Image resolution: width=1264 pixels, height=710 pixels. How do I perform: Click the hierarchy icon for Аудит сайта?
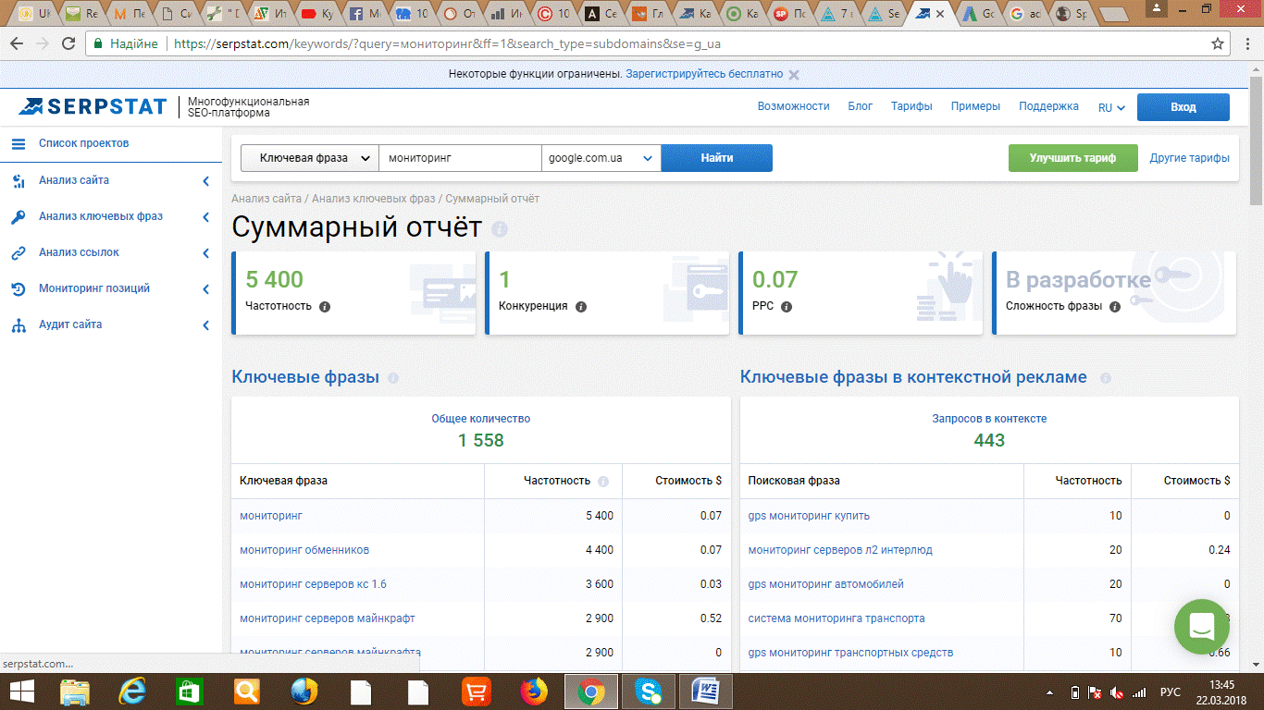point(18,325)
